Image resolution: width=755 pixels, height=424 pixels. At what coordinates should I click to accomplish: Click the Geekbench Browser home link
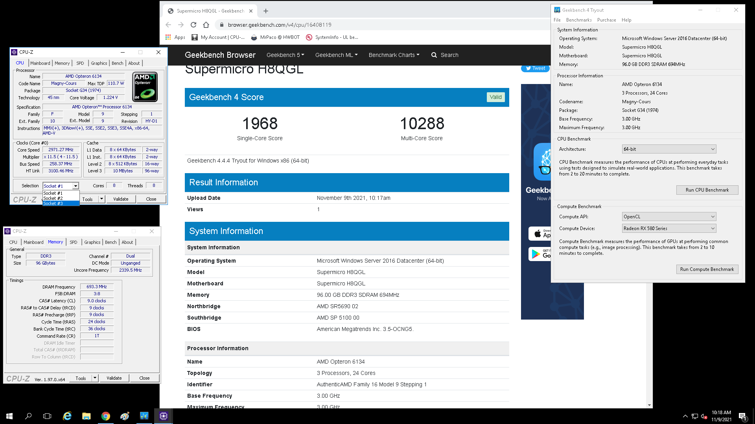(220, 55)
